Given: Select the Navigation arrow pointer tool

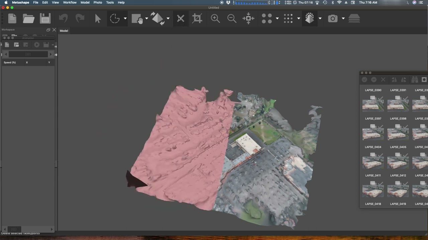Looking at the screenshot, I should pyautogui.click(x=98, y=18).
